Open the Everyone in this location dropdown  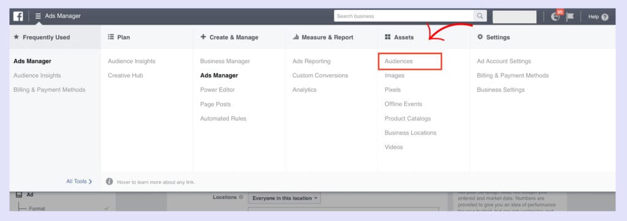[284, 198]
